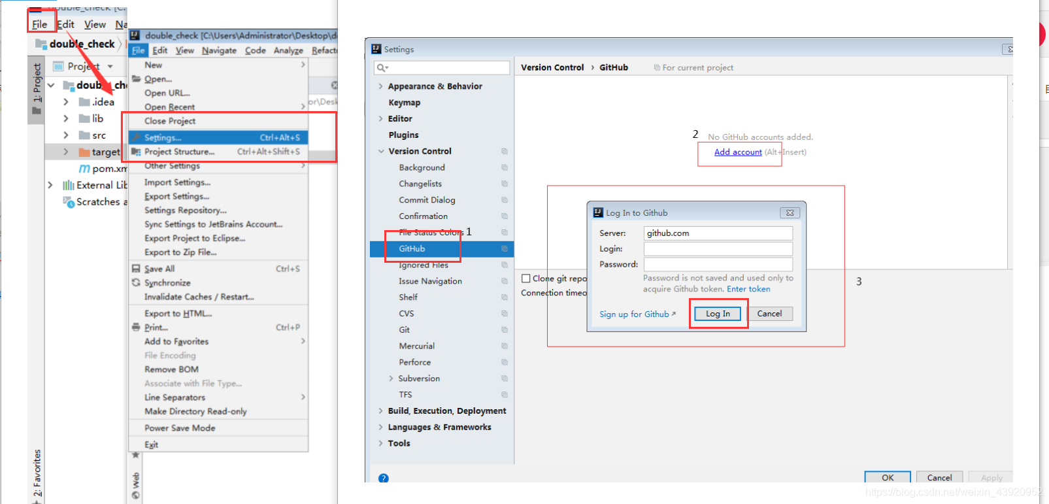Select Git under Version Control
This screenshot has width=1049, height=504.
point(405,329)
